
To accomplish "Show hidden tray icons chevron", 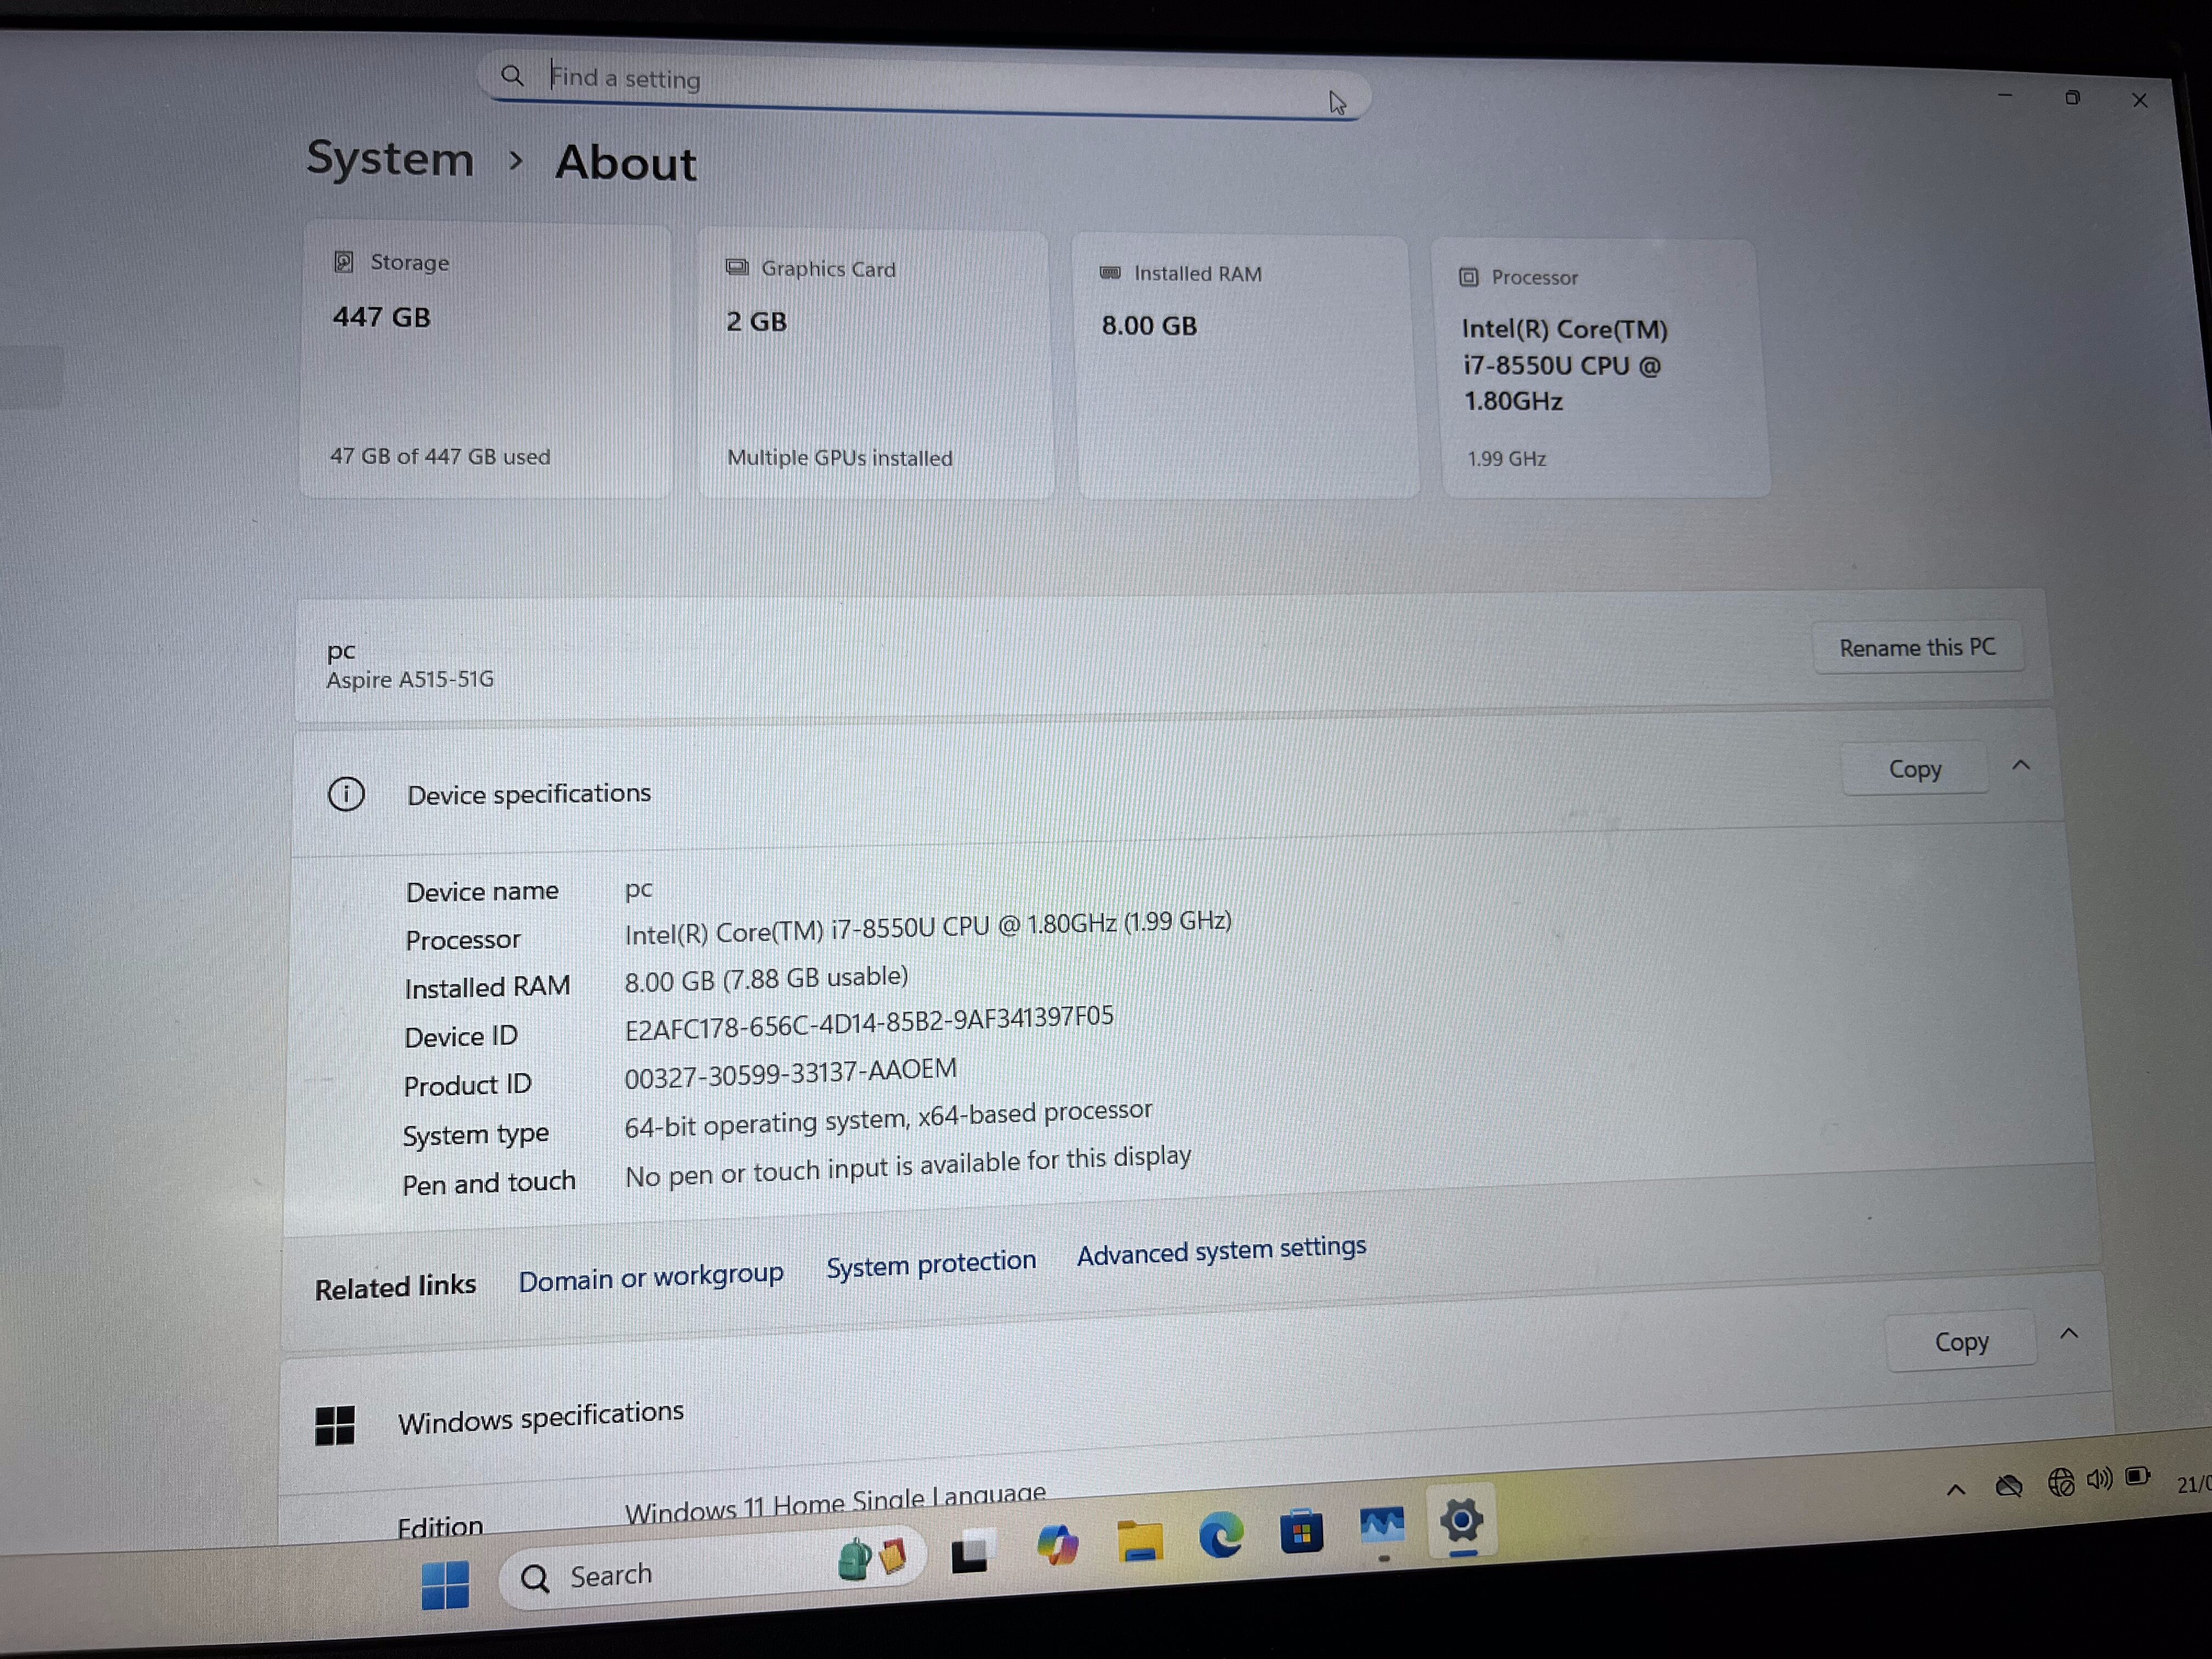I will (1956, 1490).
